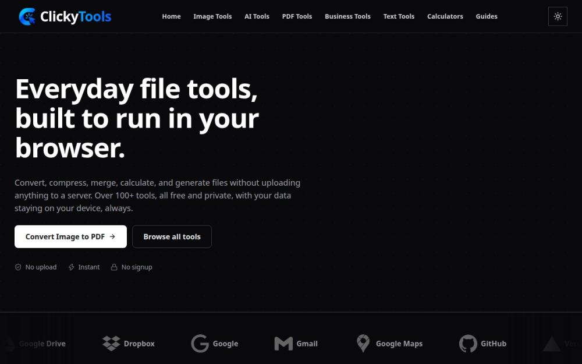This screenshot has width=582, height=364.
Task: Click the Dropbox logo icon
Action: 111,344
